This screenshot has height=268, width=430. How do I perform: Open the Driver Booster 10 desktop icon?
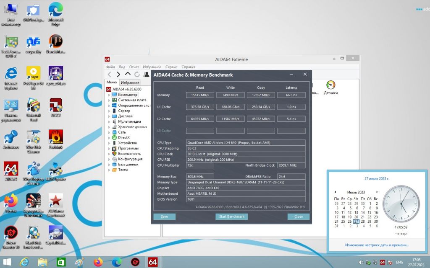tap(11, 237)
